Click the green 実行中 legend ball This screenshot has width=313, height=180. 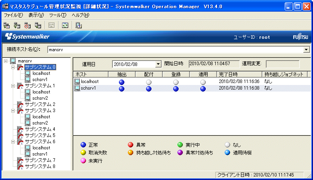180,145
